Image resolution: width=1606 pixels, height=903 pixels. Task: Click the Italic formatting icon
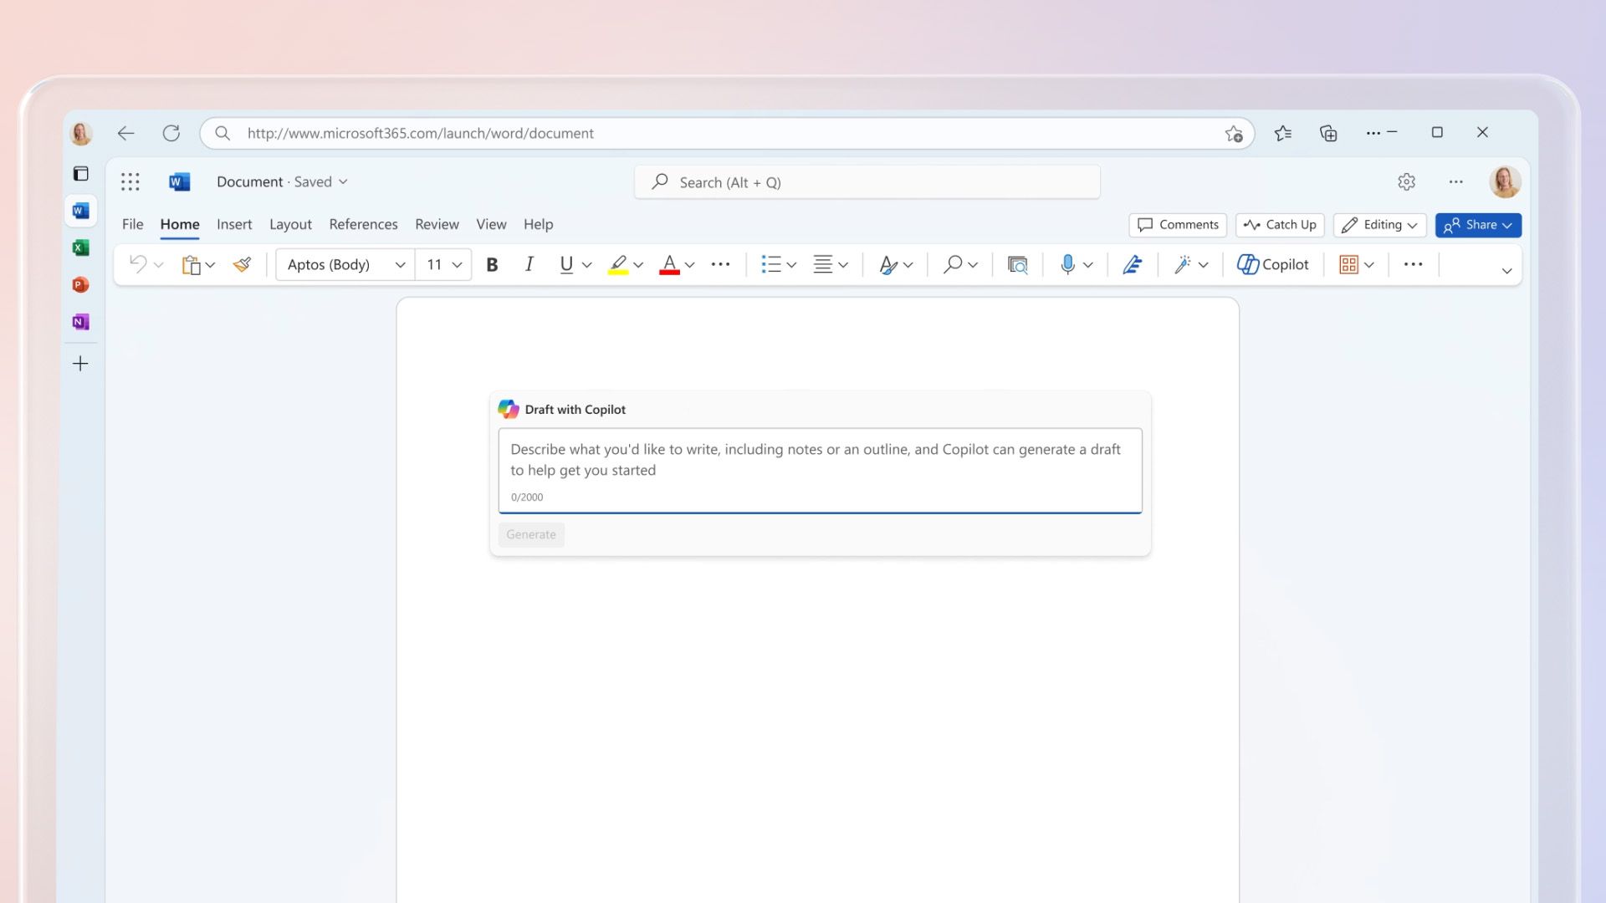point(527,263)
